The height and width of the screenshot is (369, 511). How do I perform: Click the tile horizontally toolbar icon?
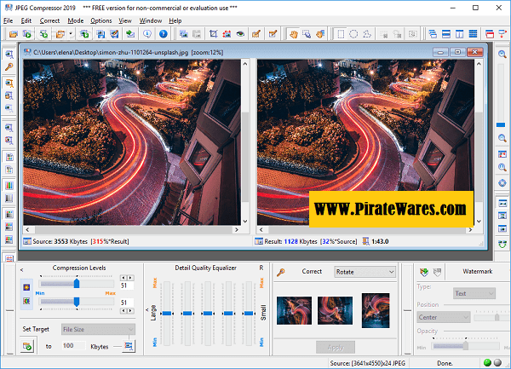point(446,34)
